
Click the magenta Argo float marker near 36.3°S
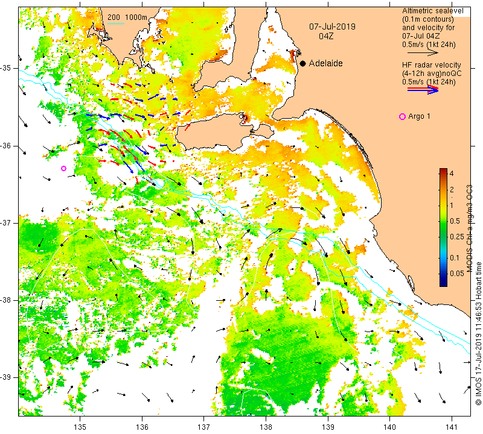[64, 168]
